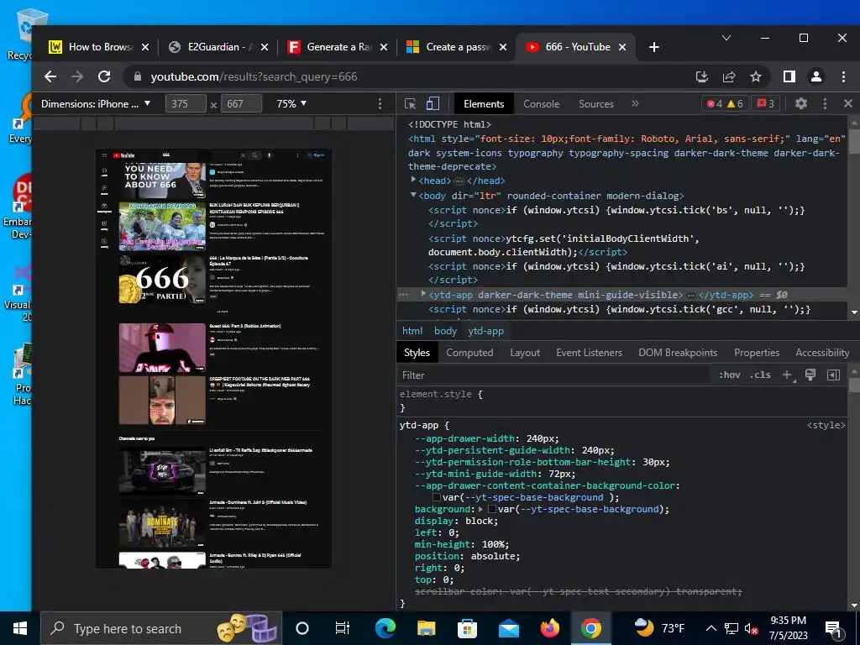The width and height of the screenshot is (860, 645).
Task: Add a new style rule plus icon
Action: pos(788,375)
